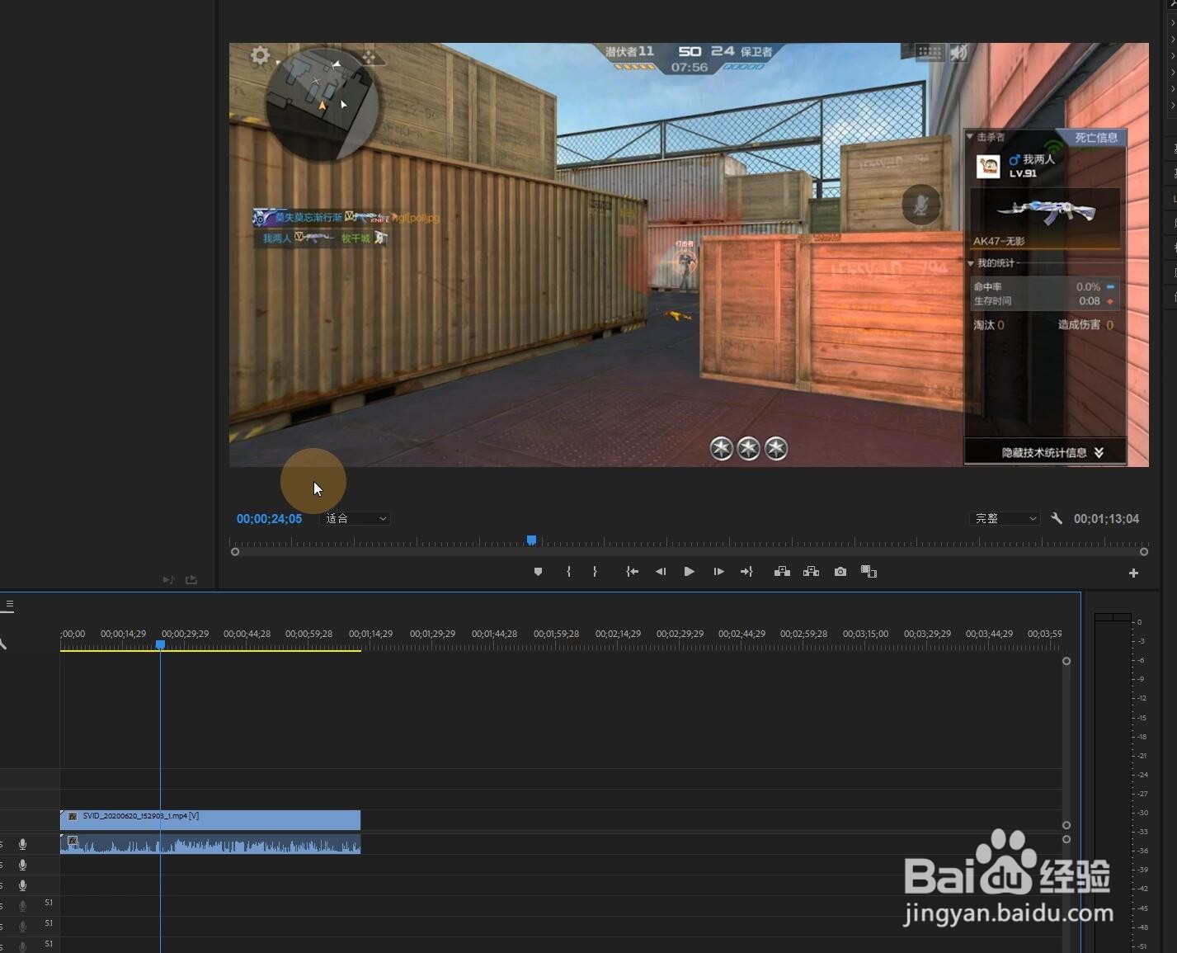Open program monitor wrench settings
Screen dimensions: 1177x953
tap(1057, 518)
